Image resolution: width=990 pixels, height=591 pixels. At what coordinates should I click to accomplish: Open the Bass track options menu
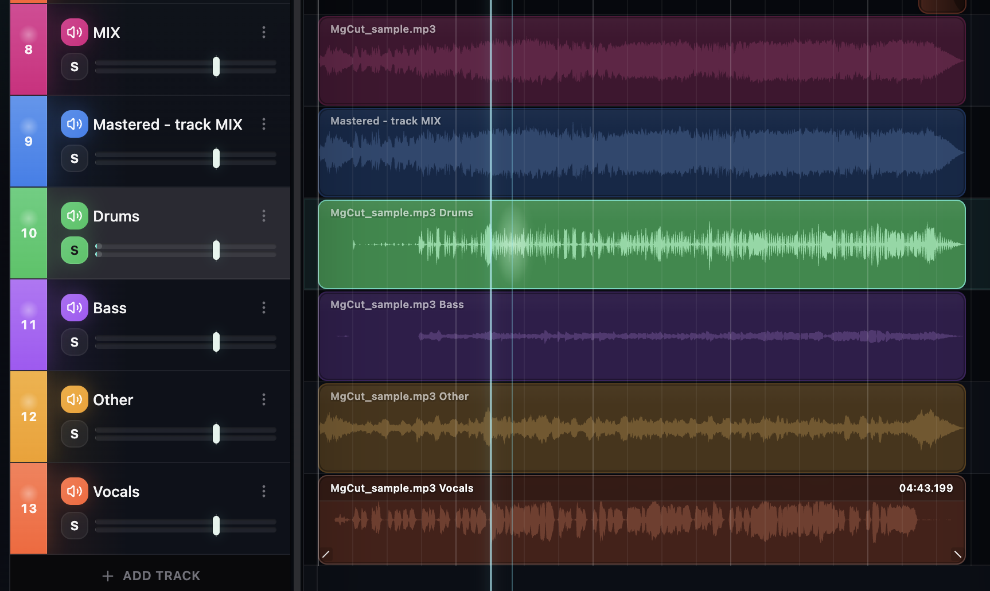(264, 308)
